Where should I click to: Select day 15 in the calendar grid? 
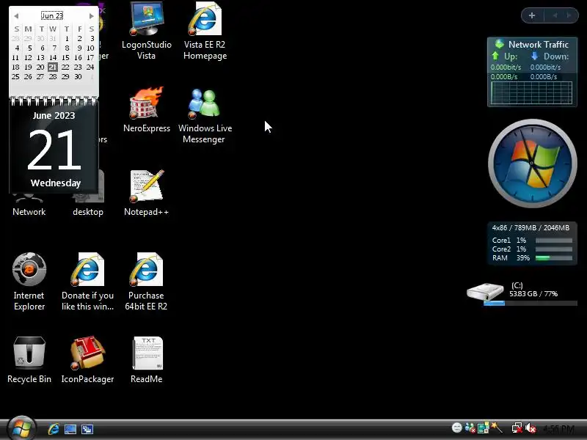(x=65, y=58)
